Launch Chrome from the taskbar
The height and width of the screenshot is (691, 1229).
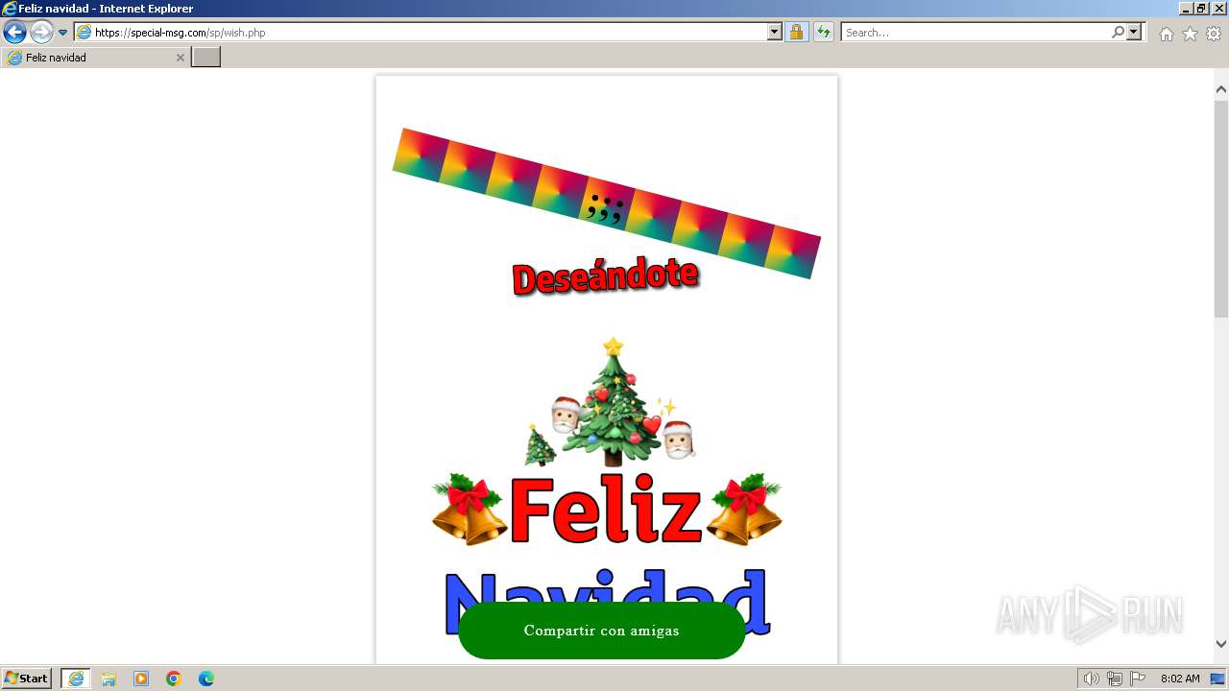click(174, 679)
